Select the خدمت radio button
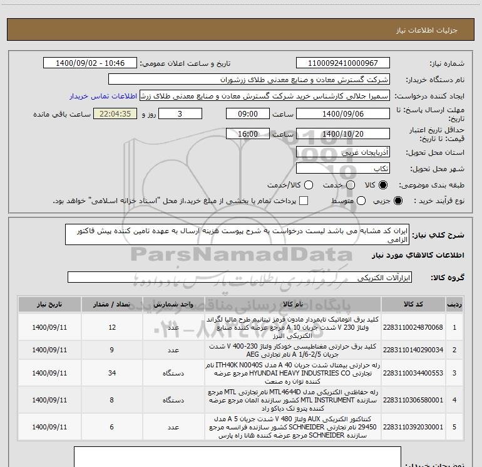Screen dimensions: 482x467 (351, 185)
